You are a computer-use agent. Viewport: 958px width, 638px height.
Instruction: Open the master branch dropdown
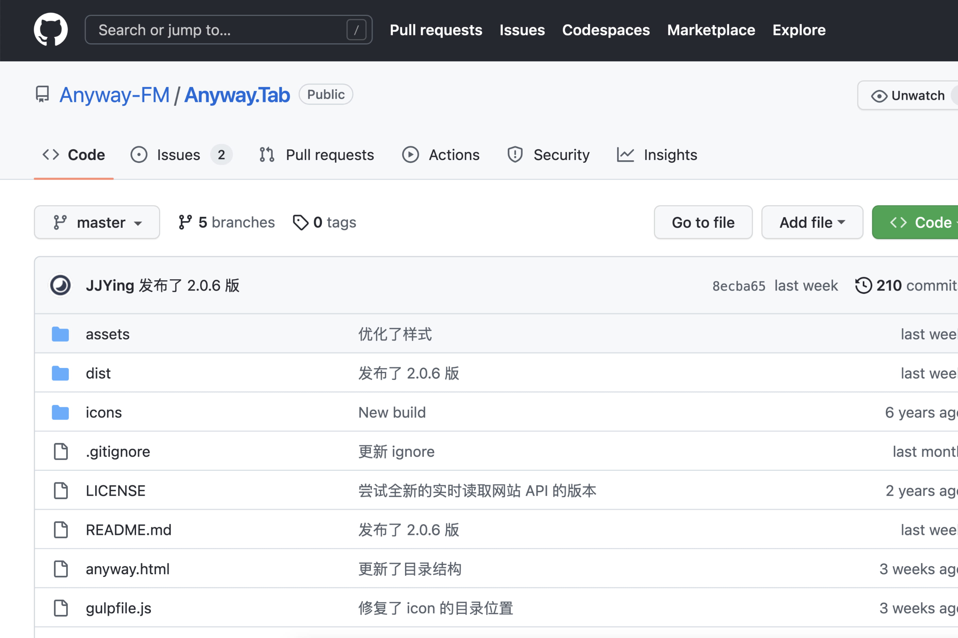click(x=97, y=222)
